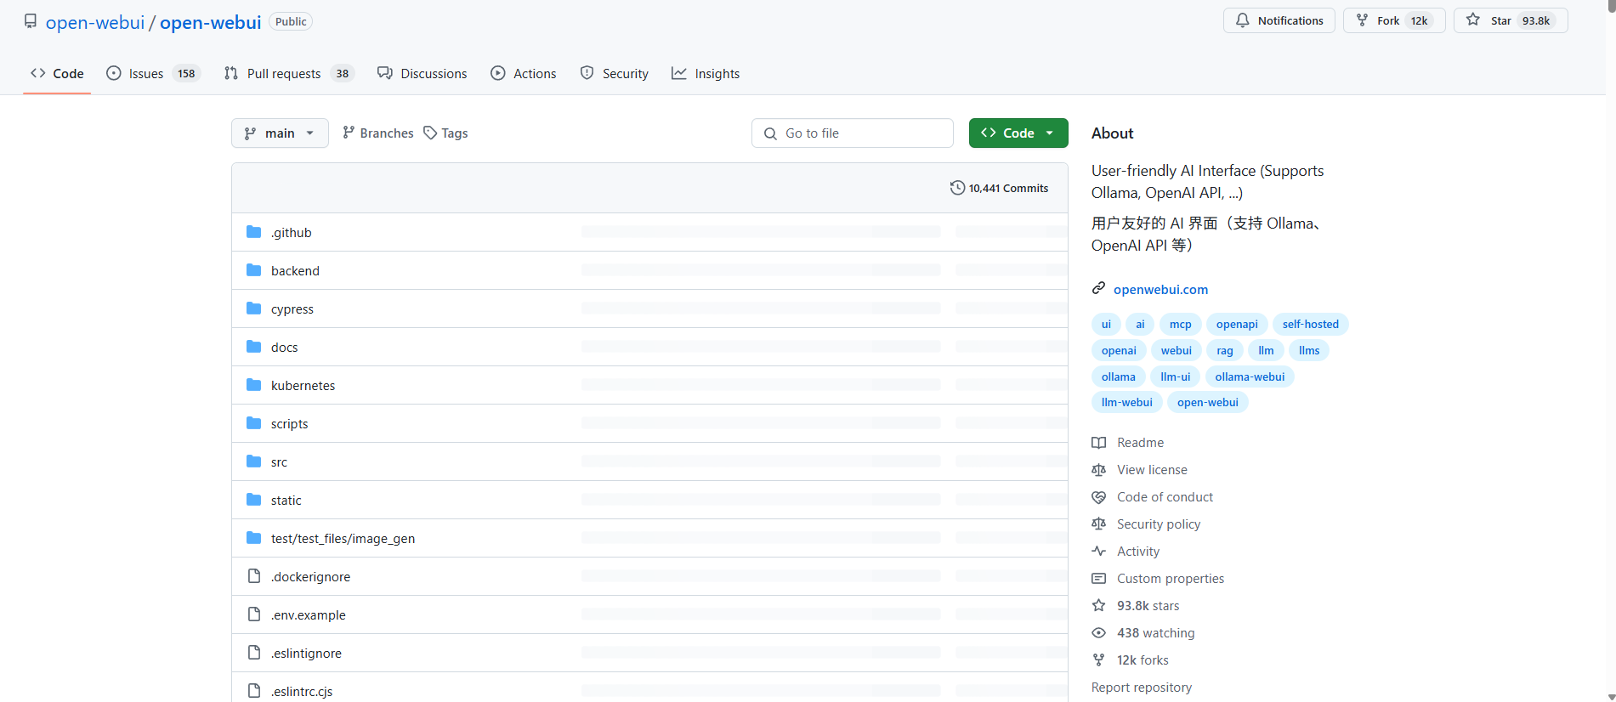Fork the repository with Fork button

[x=1394, y=20]
